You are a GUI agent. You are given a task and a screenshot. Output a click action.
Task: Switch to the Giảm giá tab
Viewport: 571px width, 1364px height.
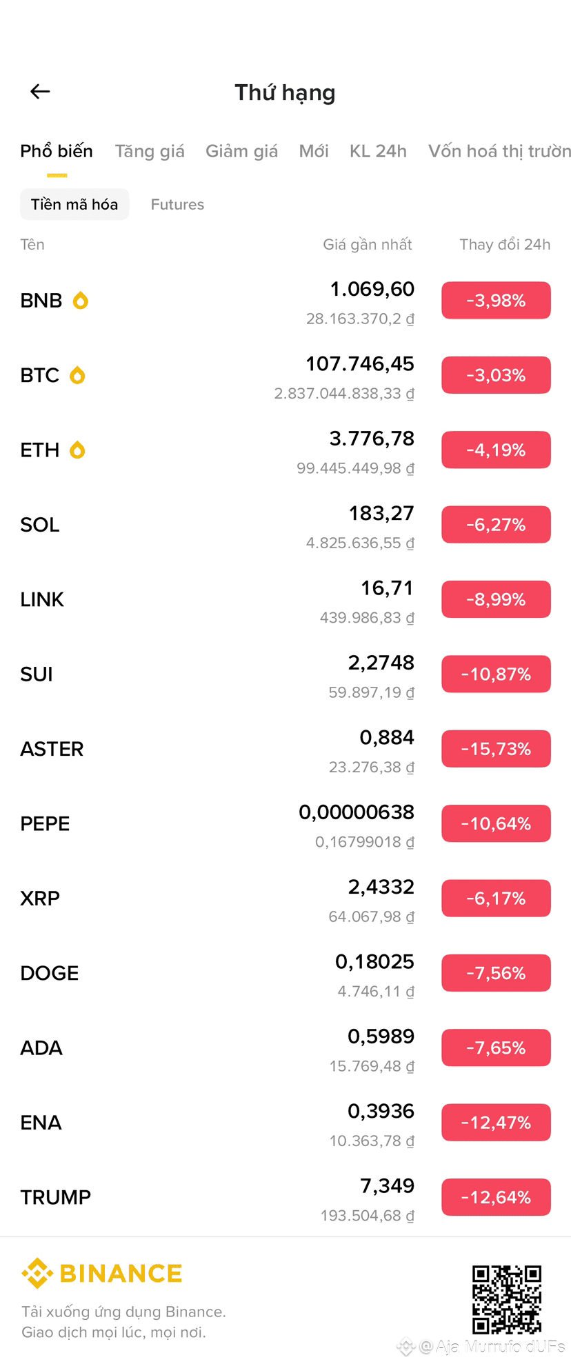click(x=241, y=151)
